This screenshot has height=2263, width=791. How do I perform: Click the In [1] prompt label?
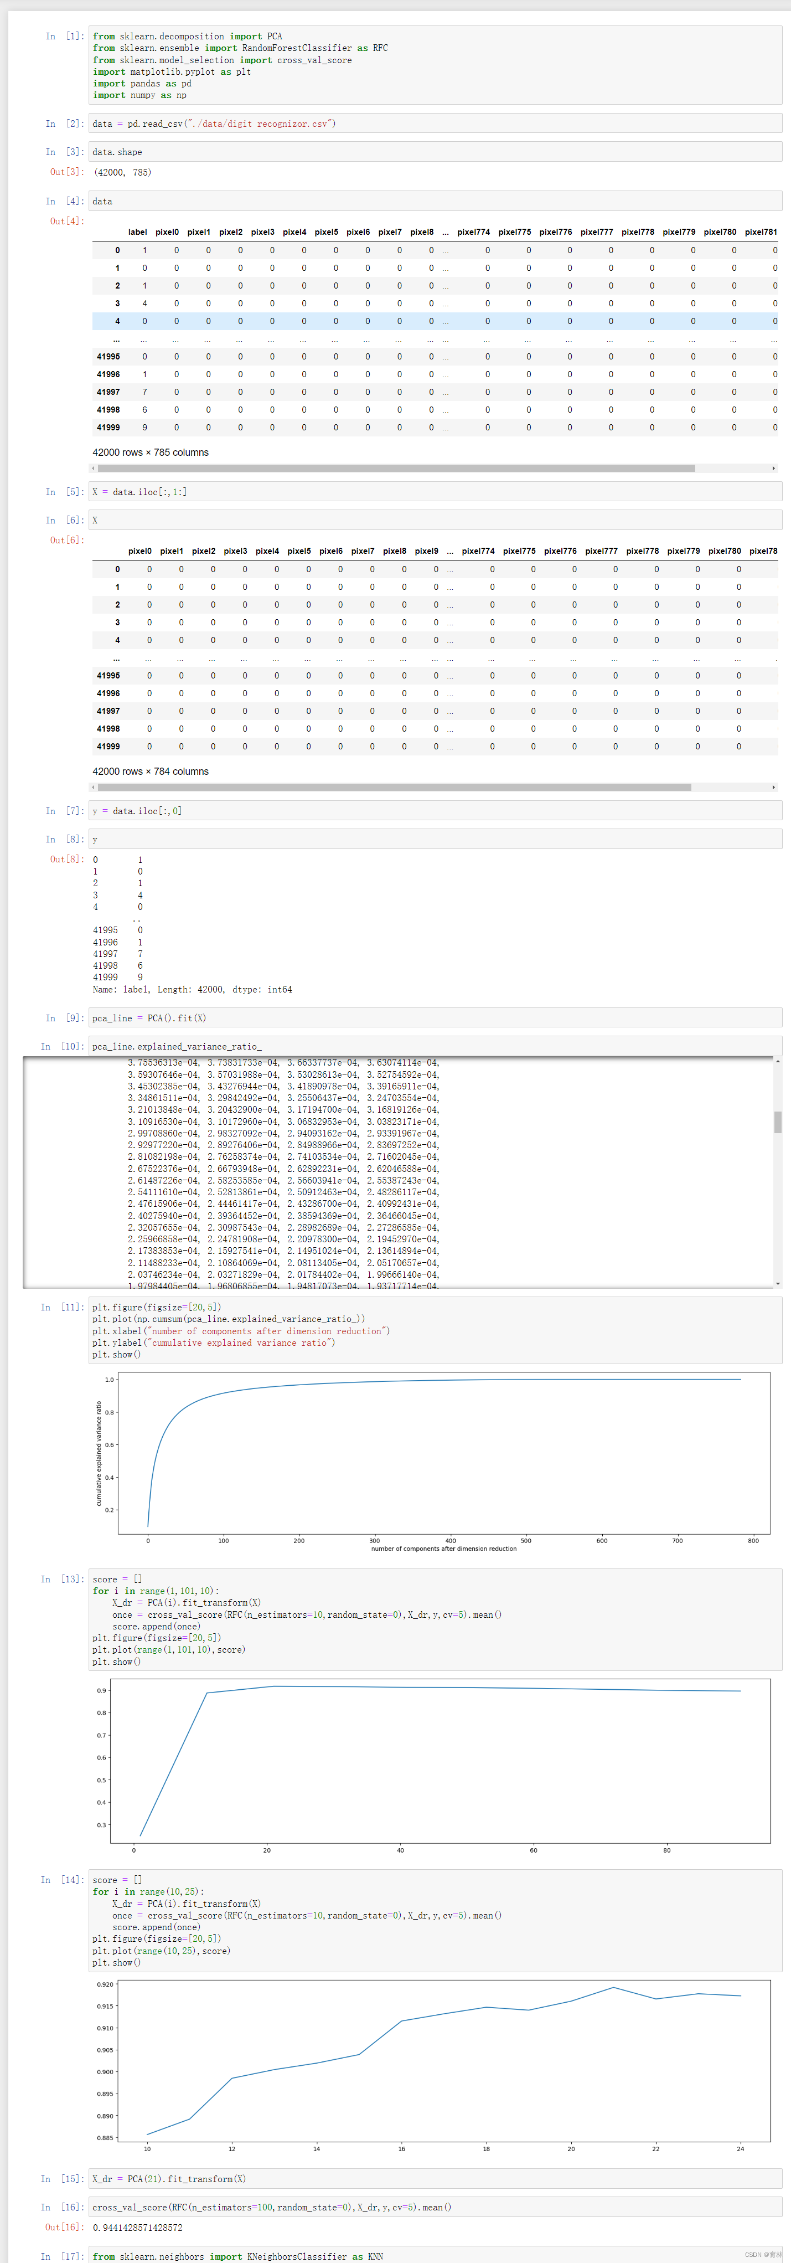pos(65,36)
